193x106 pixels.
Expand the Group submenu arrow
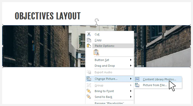(131, 85)
